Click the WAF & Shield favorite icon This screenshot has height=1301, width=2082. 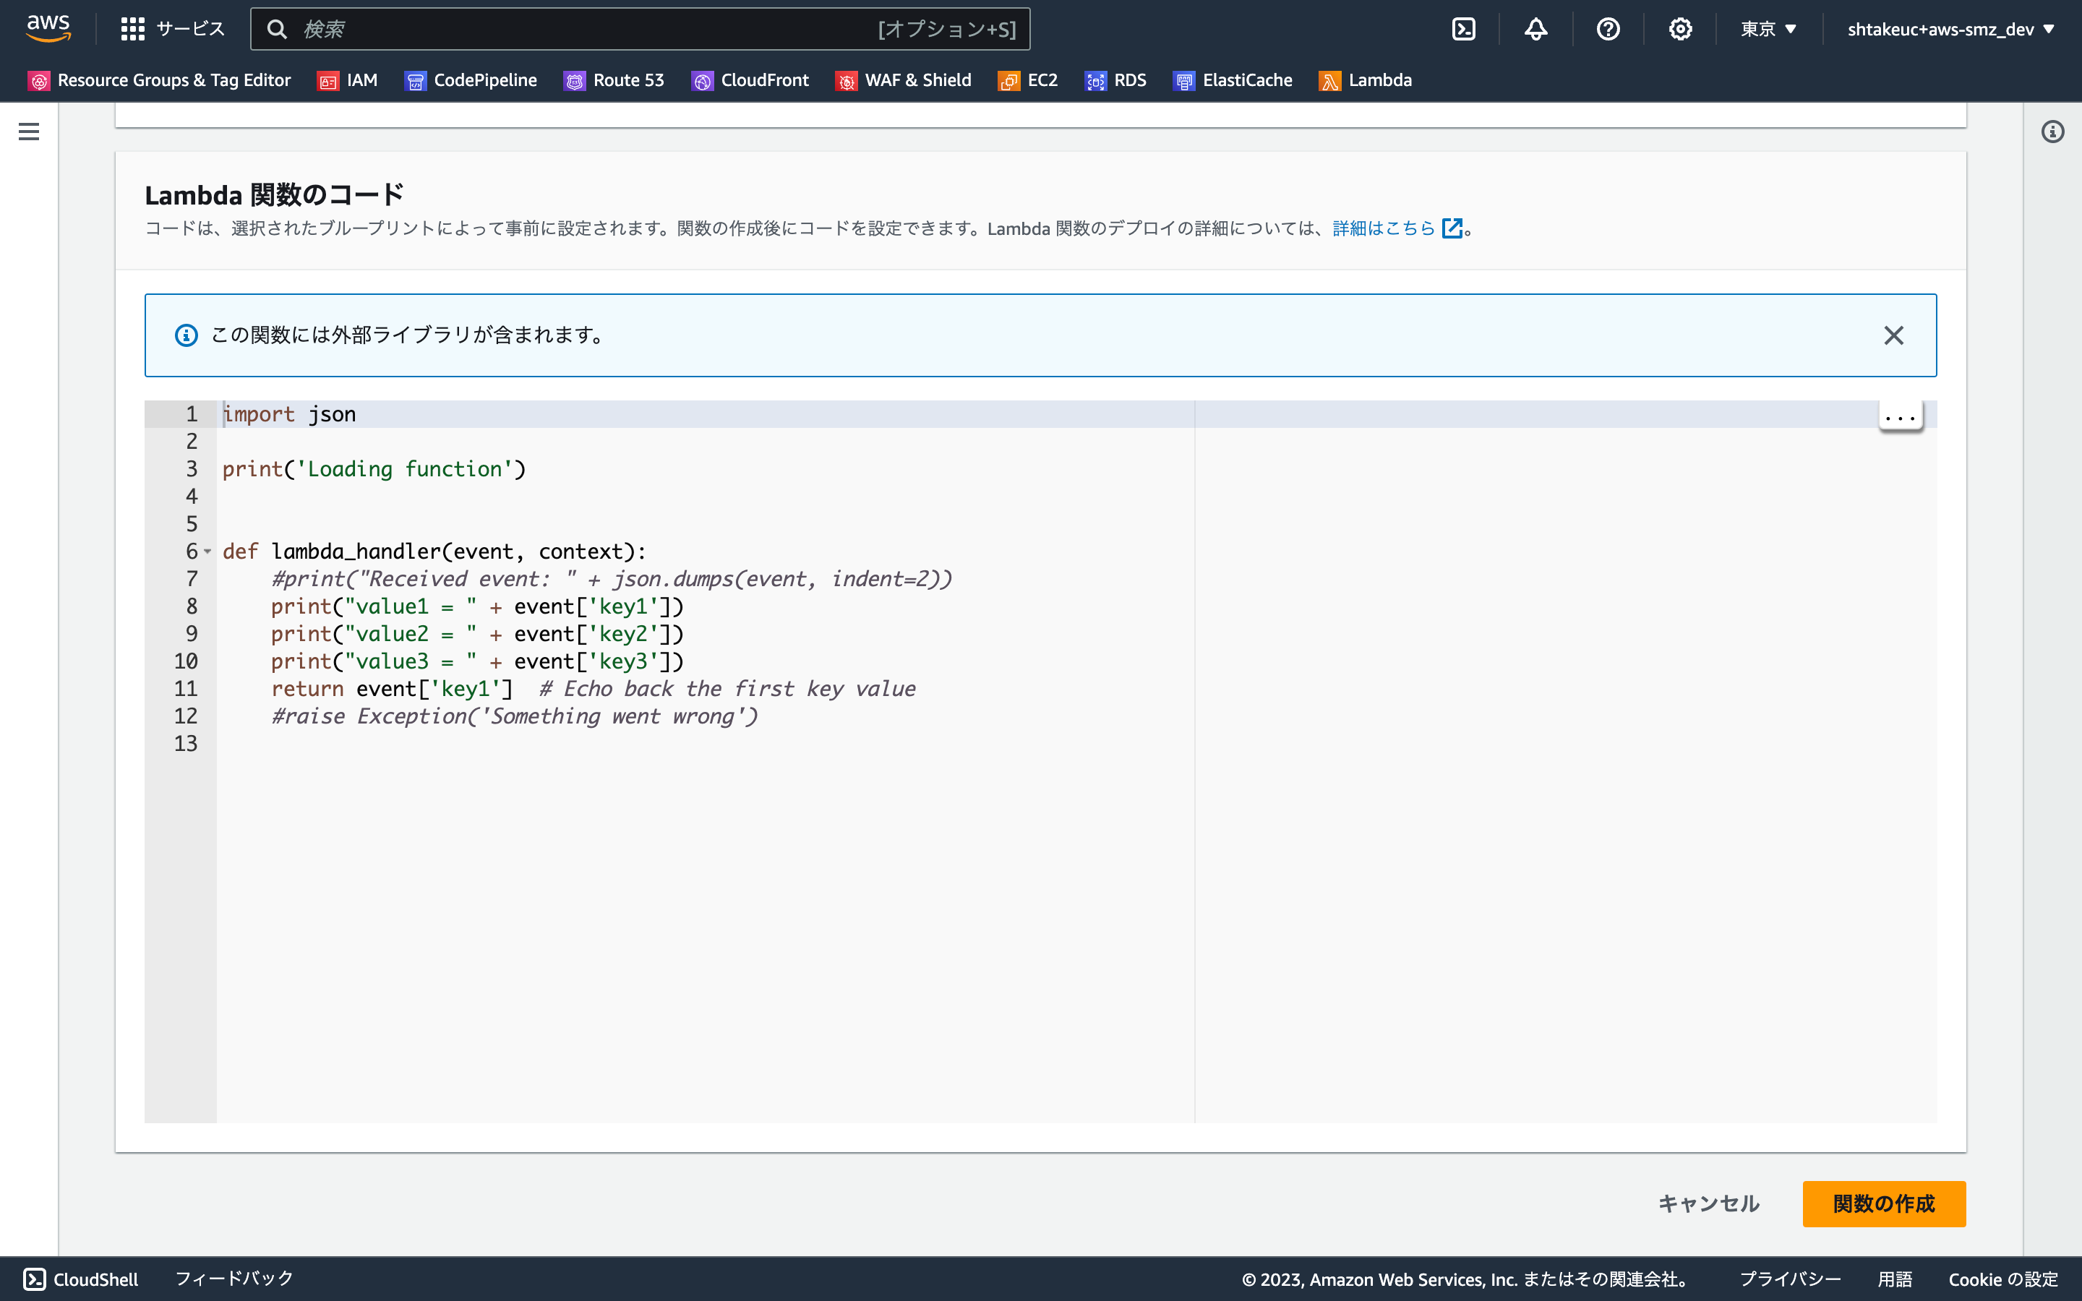847,81
